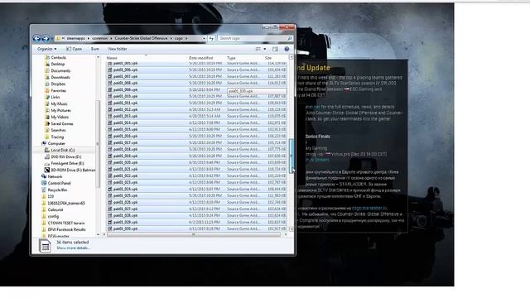The image size is (530, 298).
Task: Click the document icon in the details pane
Action: (x=45, y=246)
